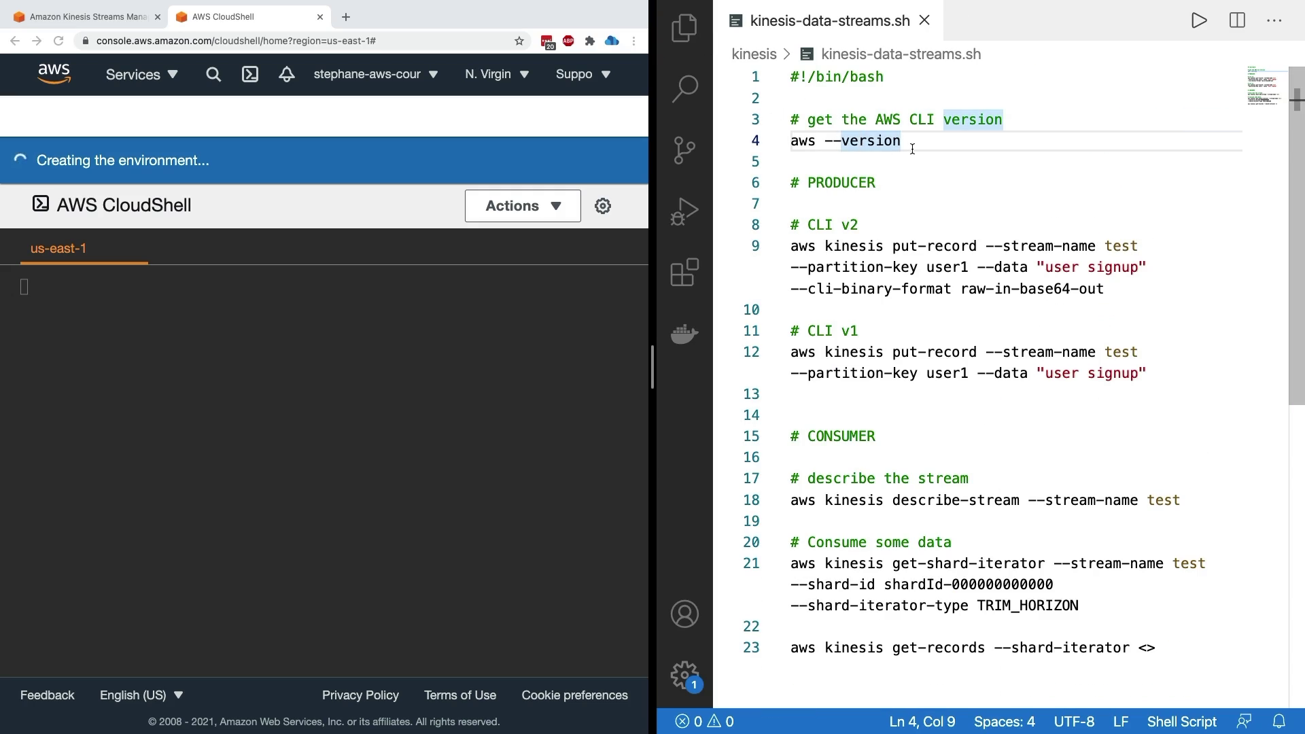Open the Explorer files icon in VS Code
This screenshot has height=734, width=1305.
pos(684,28)
